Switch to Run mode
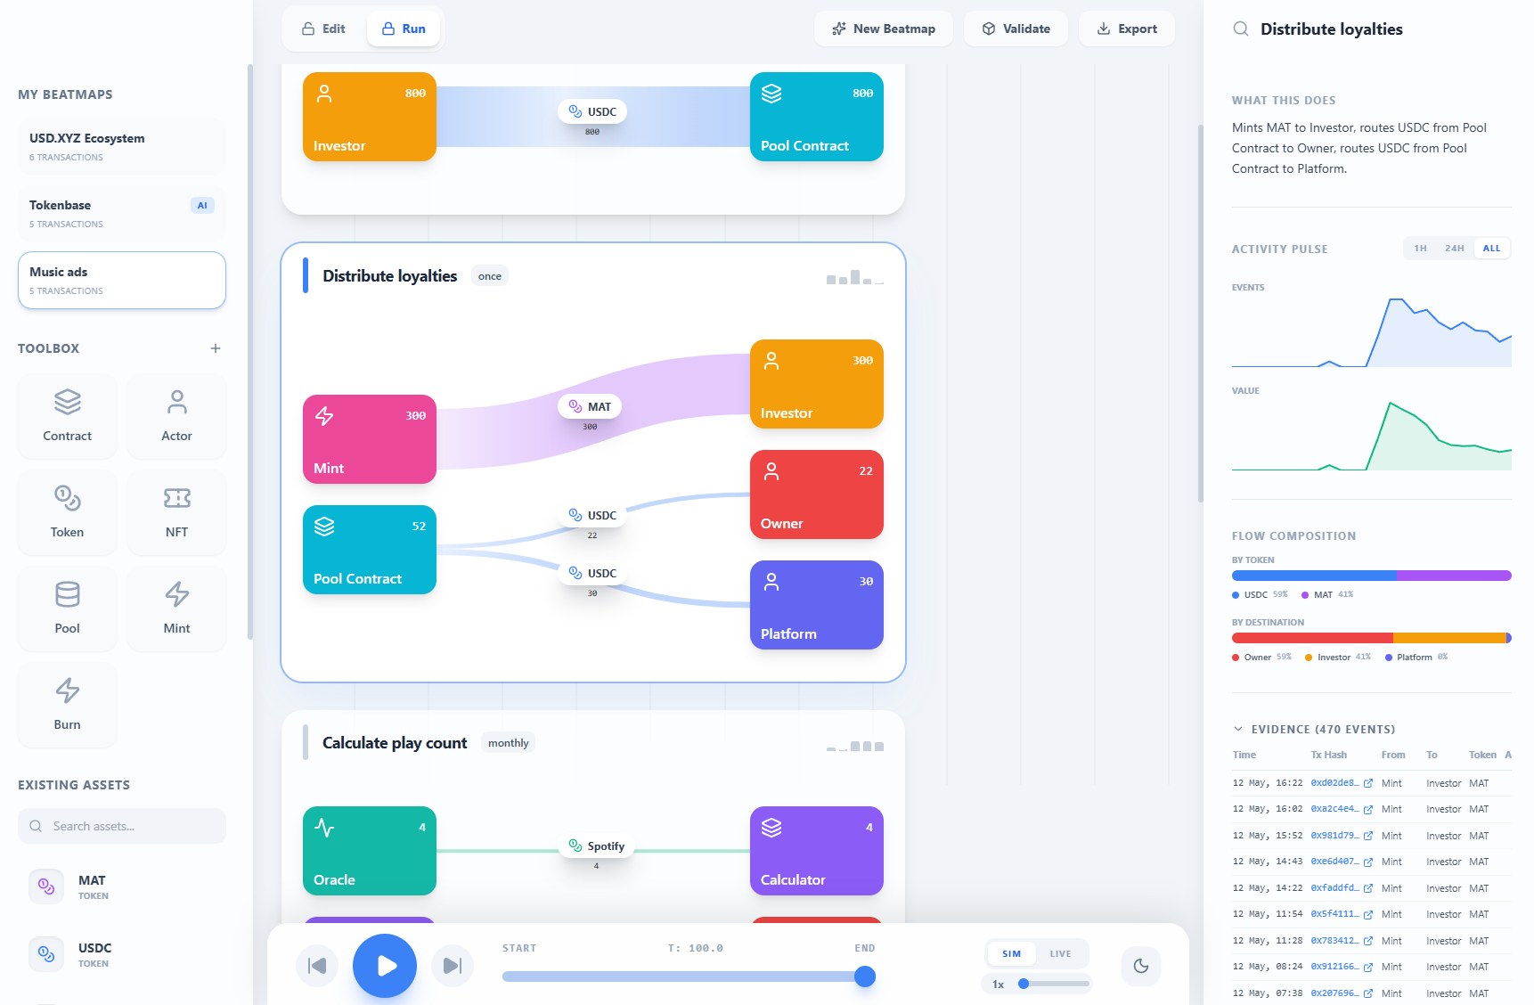Image resolution: width=1534 pixels, height=1005 pixels. [404, 29]
